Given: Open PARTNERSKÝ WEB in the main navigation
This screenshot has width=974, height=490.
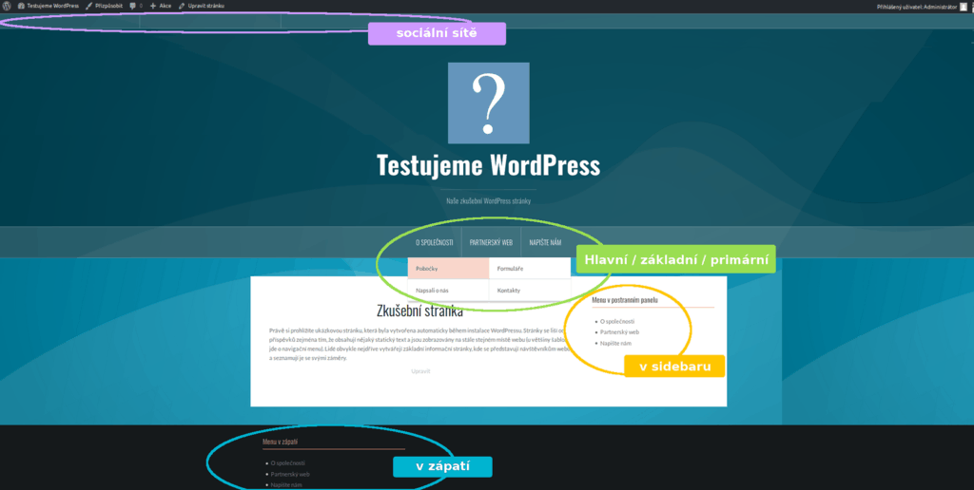Looking at the screenshot, I should pyautogui.click(x=491, y=242).
